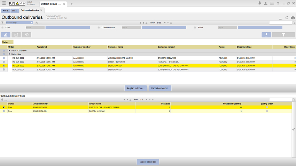Image resolution: width=296 pixels, height=166 pixels.
Task: Jump to first row in deliveries table
Action: (x=140, y=23)
